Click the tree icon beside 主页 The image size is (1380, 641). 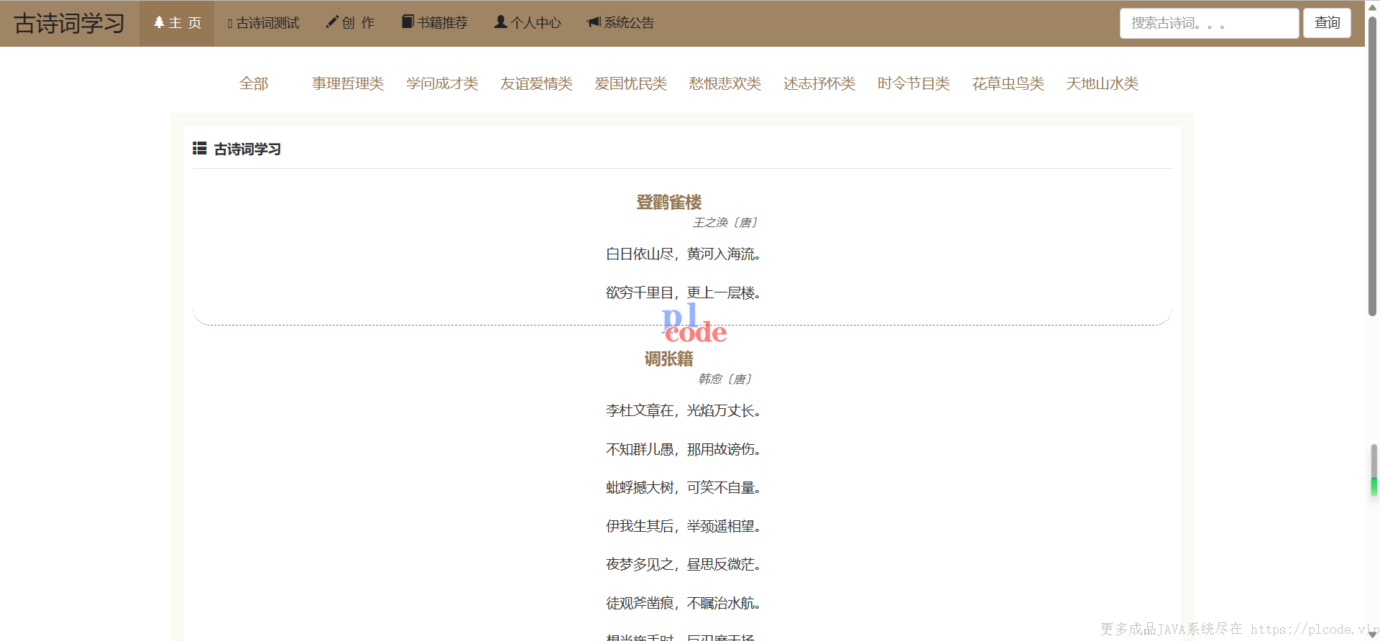(159, 22)
